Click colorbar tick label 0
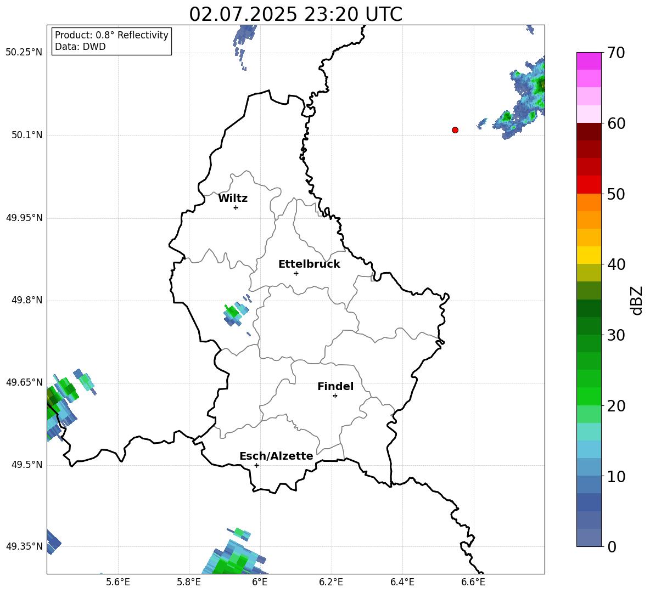This screenshot has width=650, height=593. [x=612, y=547]
